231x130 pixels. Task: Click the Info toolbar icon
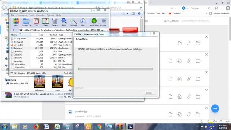click(x=83, y=22)
